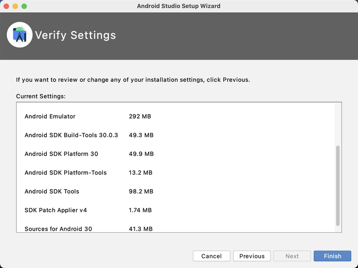Image resolution: width=358 pixels, height=268 pixels.
Task: Click the Android Studio Setup Wizard title
Action: [x=179, y=6]
